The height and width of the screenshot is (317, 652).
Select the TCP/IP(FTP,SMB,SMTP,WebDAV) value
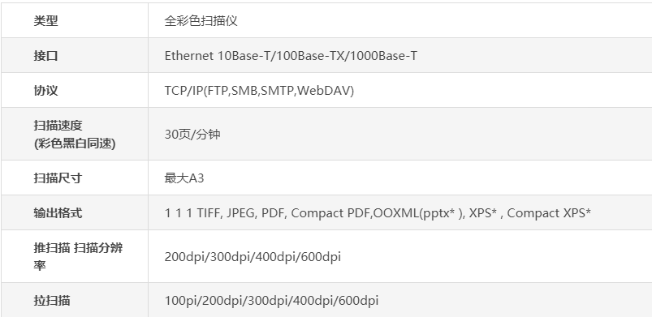click(260, 91)
